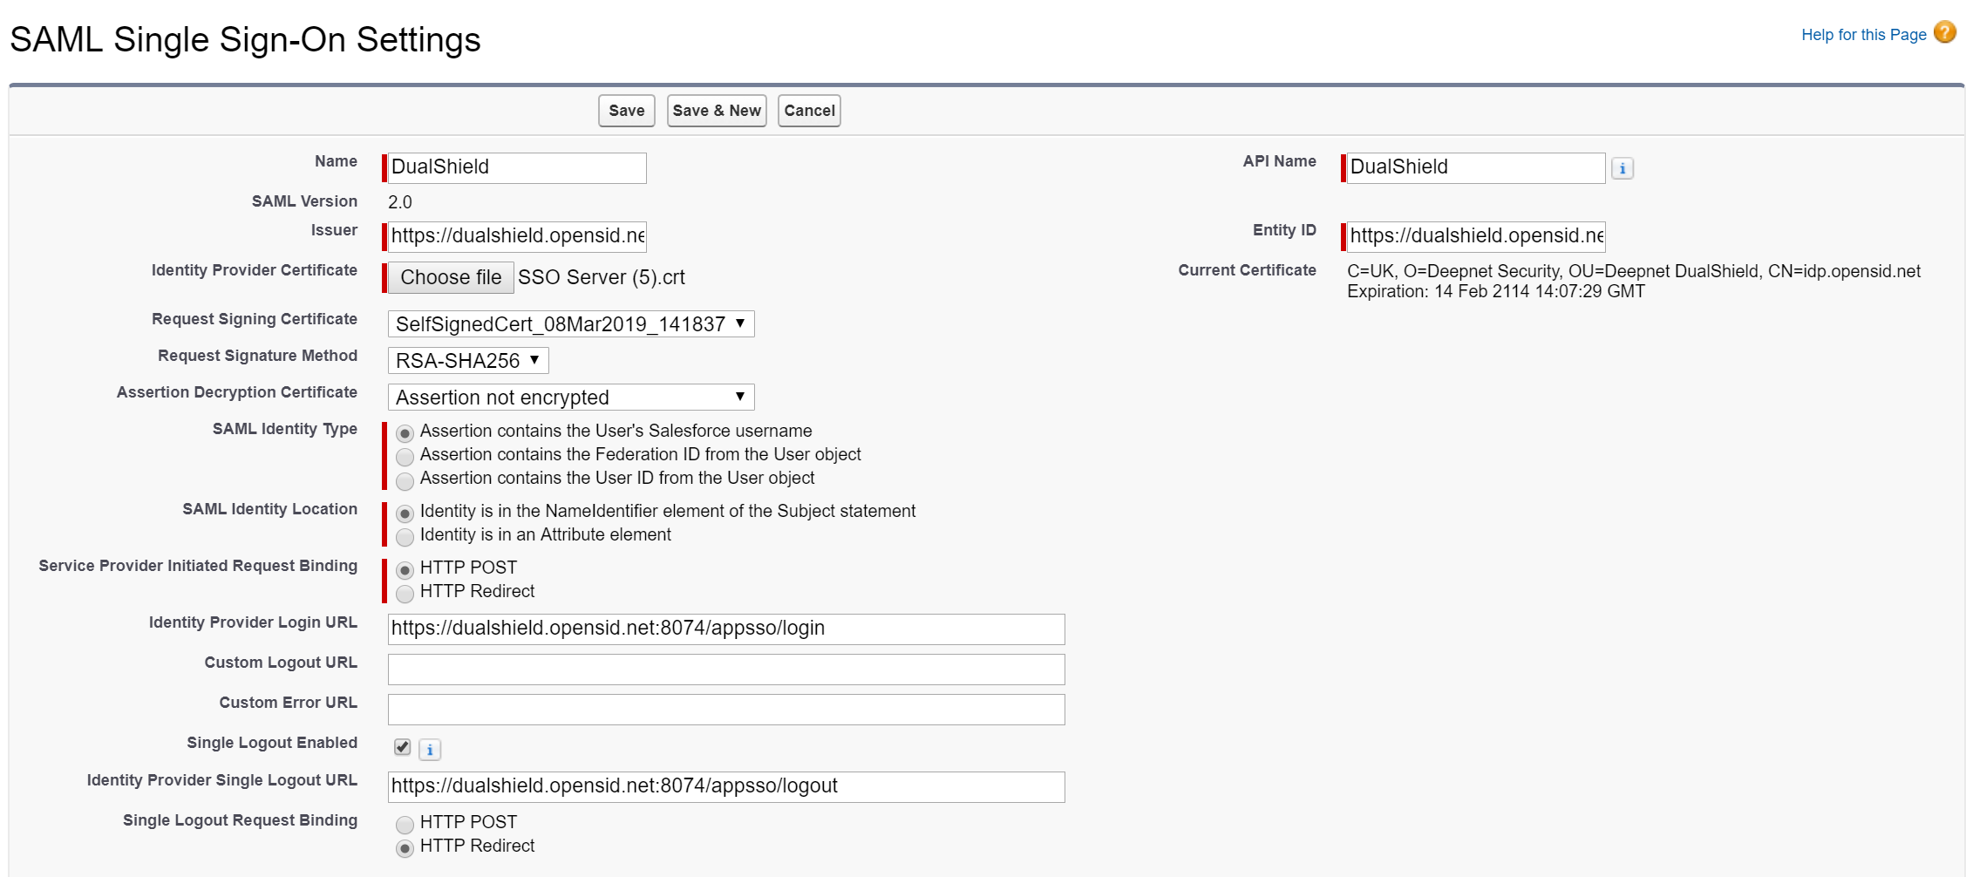Focus the Custom Error URL field
Image resolution: width=1966 pixels, height=877 pixels.
pyautogui.click(x=726, y=710)
